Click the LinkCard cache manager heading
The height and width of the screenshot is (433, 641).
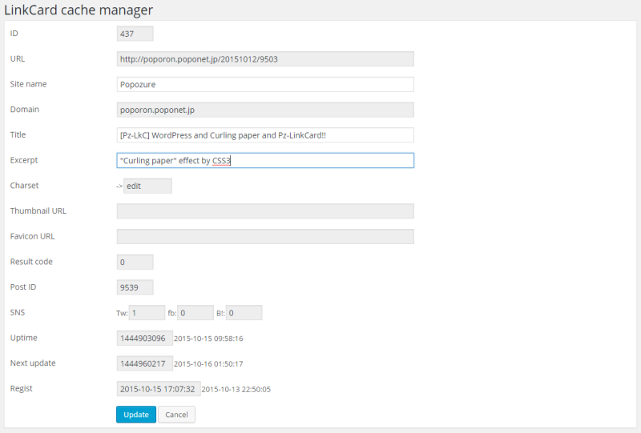click(79, 10)
